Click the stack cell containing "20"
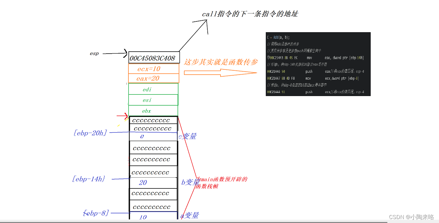Screen dimensions: 439x223 tap(153, 183)
